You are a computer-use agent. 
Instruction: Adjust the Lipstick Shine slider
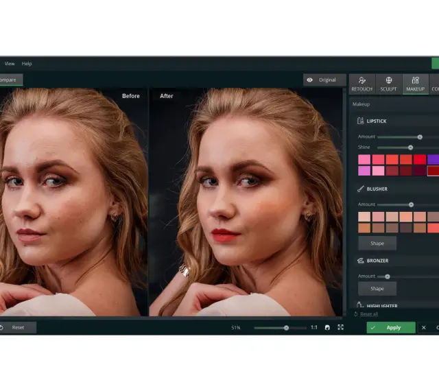click(x=410, y=147)
